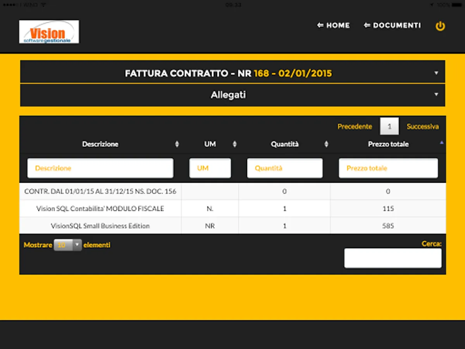This screenshot has height=349, width=465.
Task: Click the 115 total price cell
Action: [x=388, y=209]
